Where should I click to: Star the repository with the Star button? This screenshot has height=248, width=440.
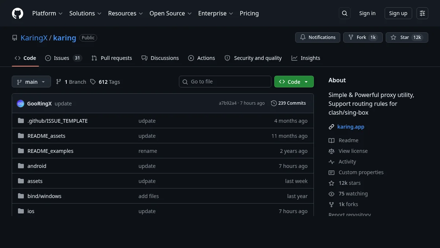tap(407, 37)
